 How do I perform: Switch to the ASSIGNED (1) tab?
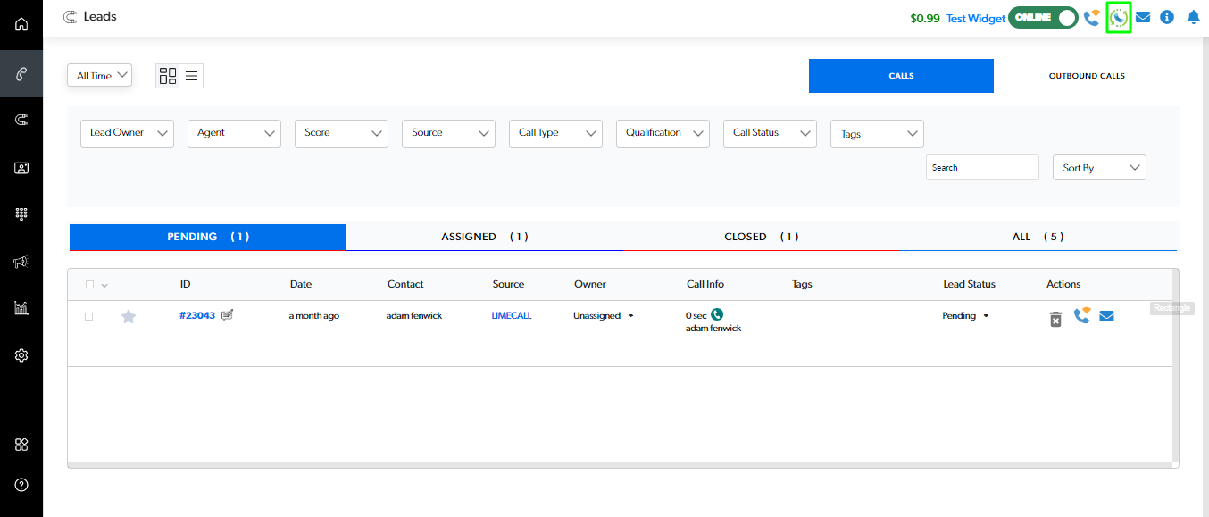coord(485,237)
